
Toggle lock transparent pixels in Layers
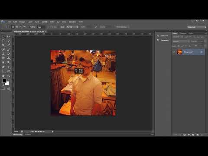point(179,46)
